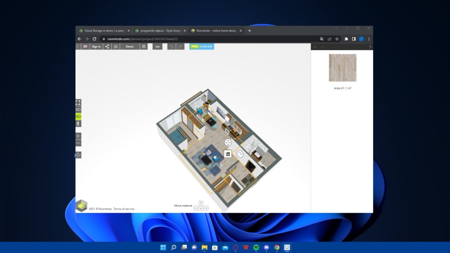
Task: Open the PRO version offer
Action: 202,47
